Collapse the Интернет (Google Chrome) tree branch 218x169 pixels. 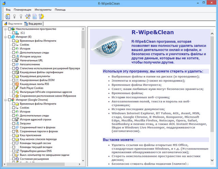coord(5,100)
